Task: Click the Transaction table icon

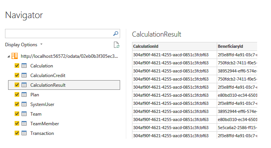Action: click(x=24, y=133)
